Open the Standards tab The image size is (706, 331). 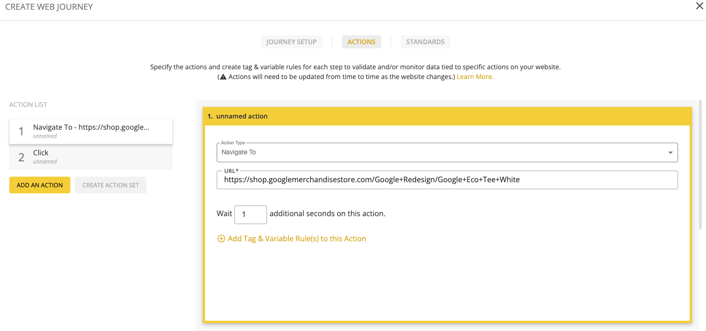tap(425, 42)
